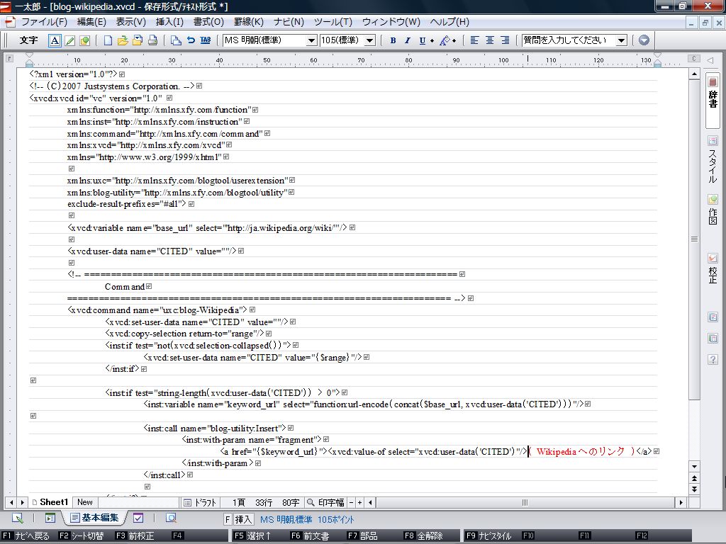Open the スタイル style side panel
This screenshot has width=726, height=544.
[x=713, y=159]
